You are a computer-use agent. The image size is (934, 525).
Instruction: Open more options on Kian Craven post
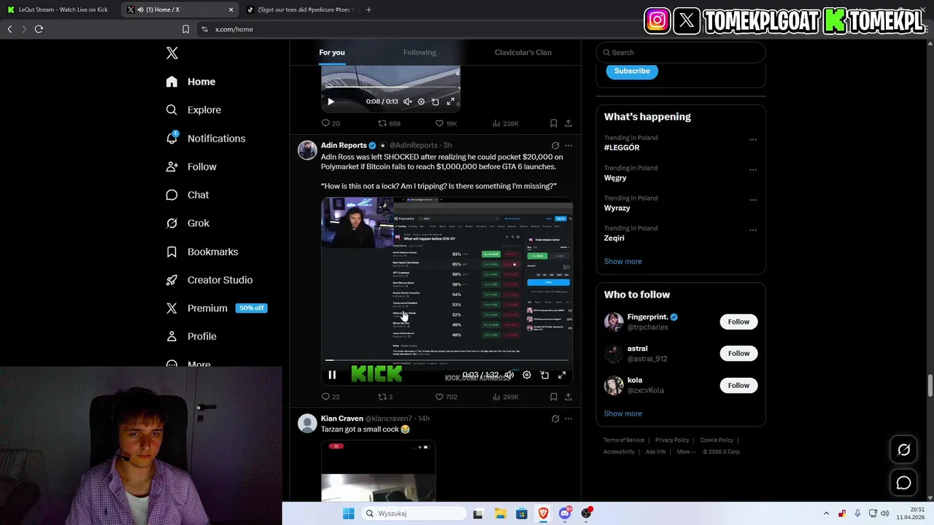click(x=568, y=419)
